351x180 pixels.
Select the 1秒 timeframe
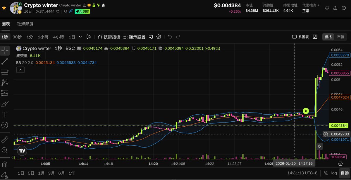[4, 37]
